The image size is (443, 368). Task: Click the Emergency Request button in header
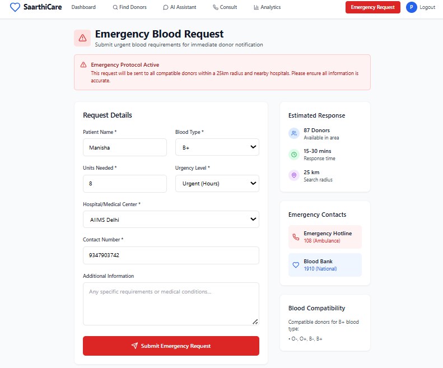click(x=372, y=7)
